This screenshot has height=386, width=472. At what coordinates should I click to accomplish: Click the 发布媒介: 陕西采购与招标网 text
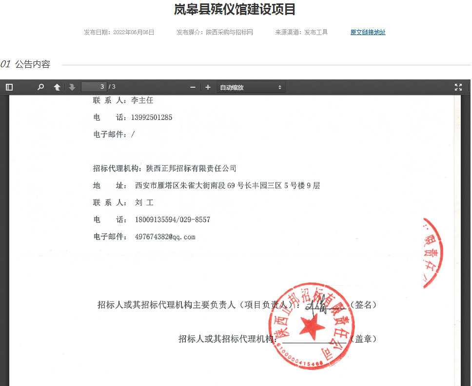215,32
